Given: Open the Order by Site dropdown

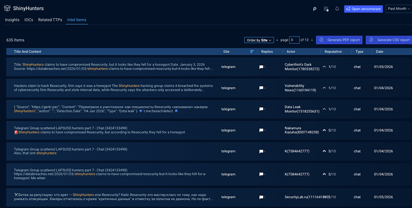Looking at the screenshot, I should [x=259, y=40].
